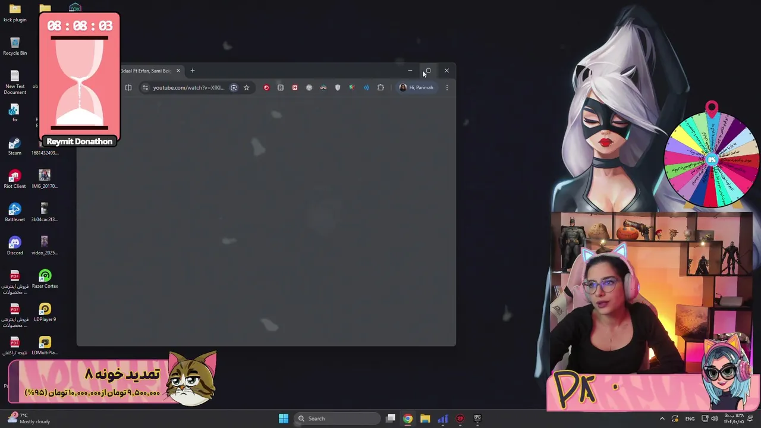Image resolution: width=761 pixels, height=428 pixels.
Task: Click the red fast-forward extension icon
Action: tap(295, 87)
